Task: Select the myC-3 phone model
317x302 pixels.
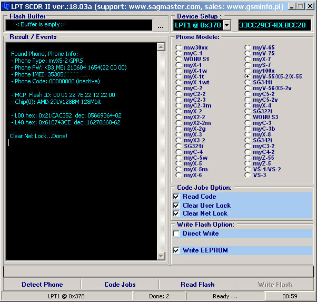Action: tap(247, 123)
